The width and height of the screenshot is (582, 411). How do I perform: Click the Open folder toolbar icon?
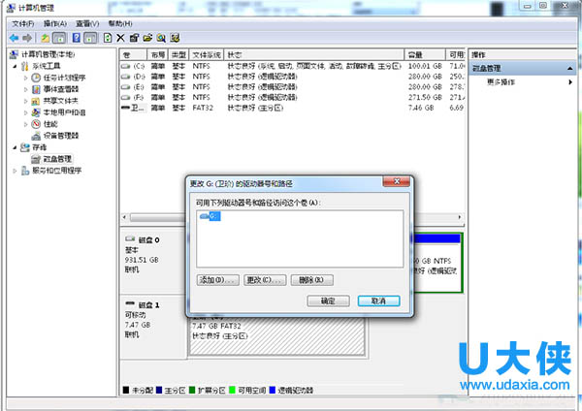(147, 38)
